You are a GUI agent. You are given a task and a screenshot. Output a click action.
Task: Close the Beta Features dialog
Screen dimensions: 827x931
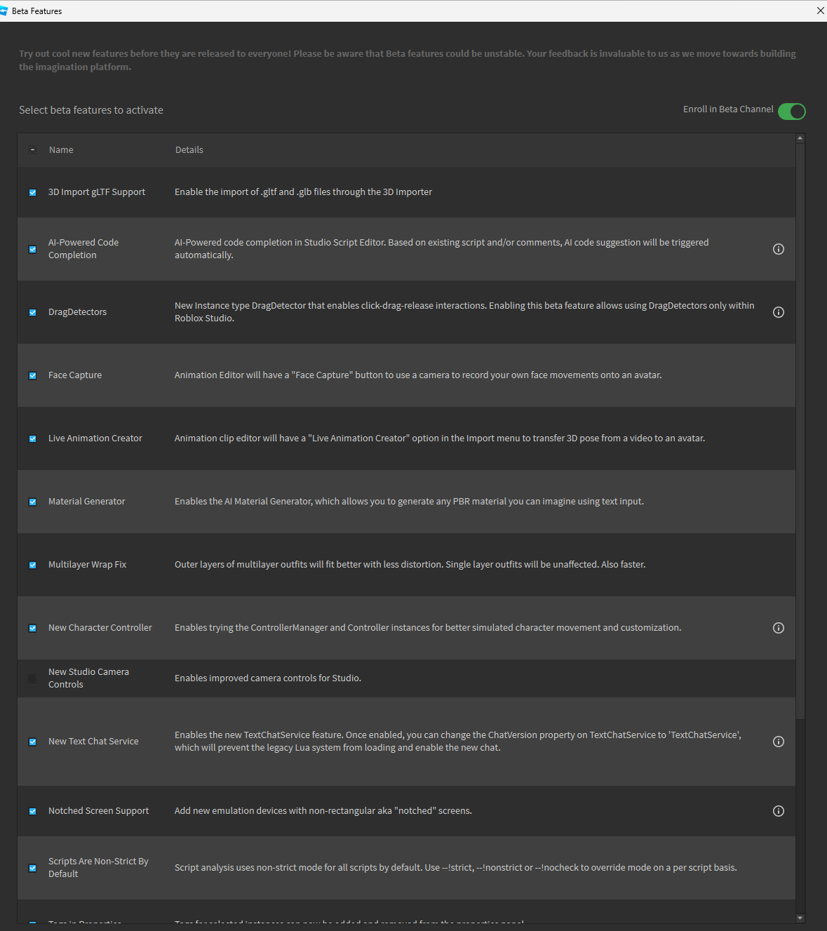(820, 11)
